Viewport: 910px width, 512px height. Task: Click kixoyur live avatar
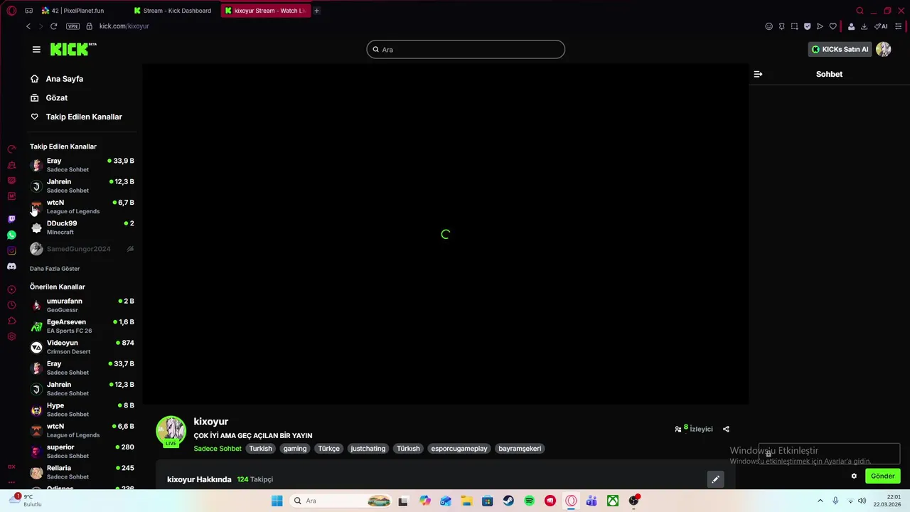[x=171, y=431]
